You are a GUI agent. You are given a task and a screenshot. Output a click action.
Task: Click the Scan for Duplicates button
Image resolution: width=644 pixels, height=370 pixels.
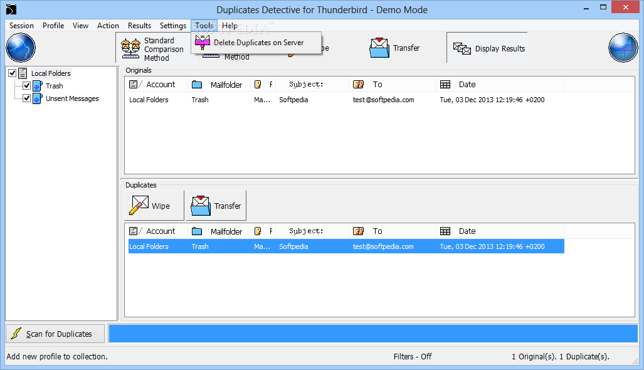tap(55, 334)
